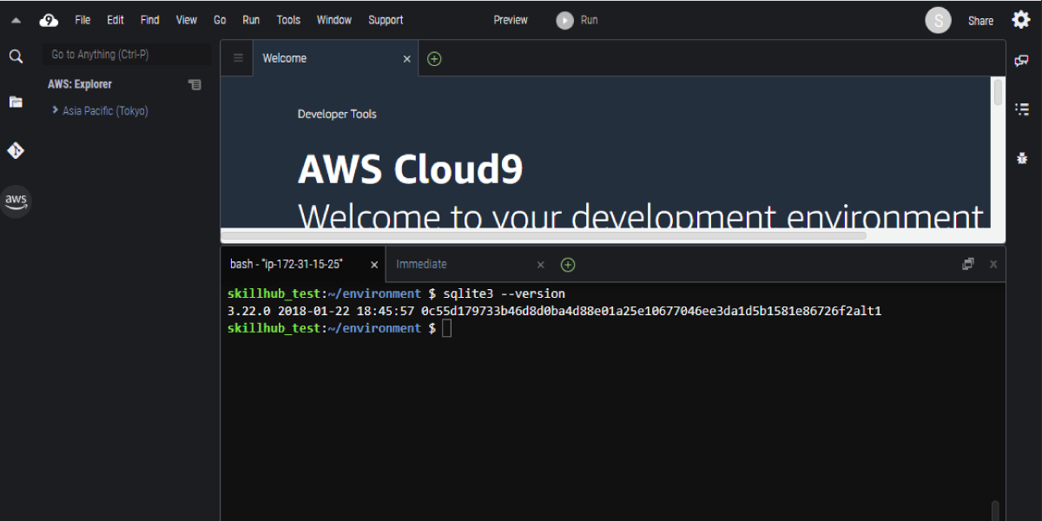Close the terminal console panel

coord(993,264)
